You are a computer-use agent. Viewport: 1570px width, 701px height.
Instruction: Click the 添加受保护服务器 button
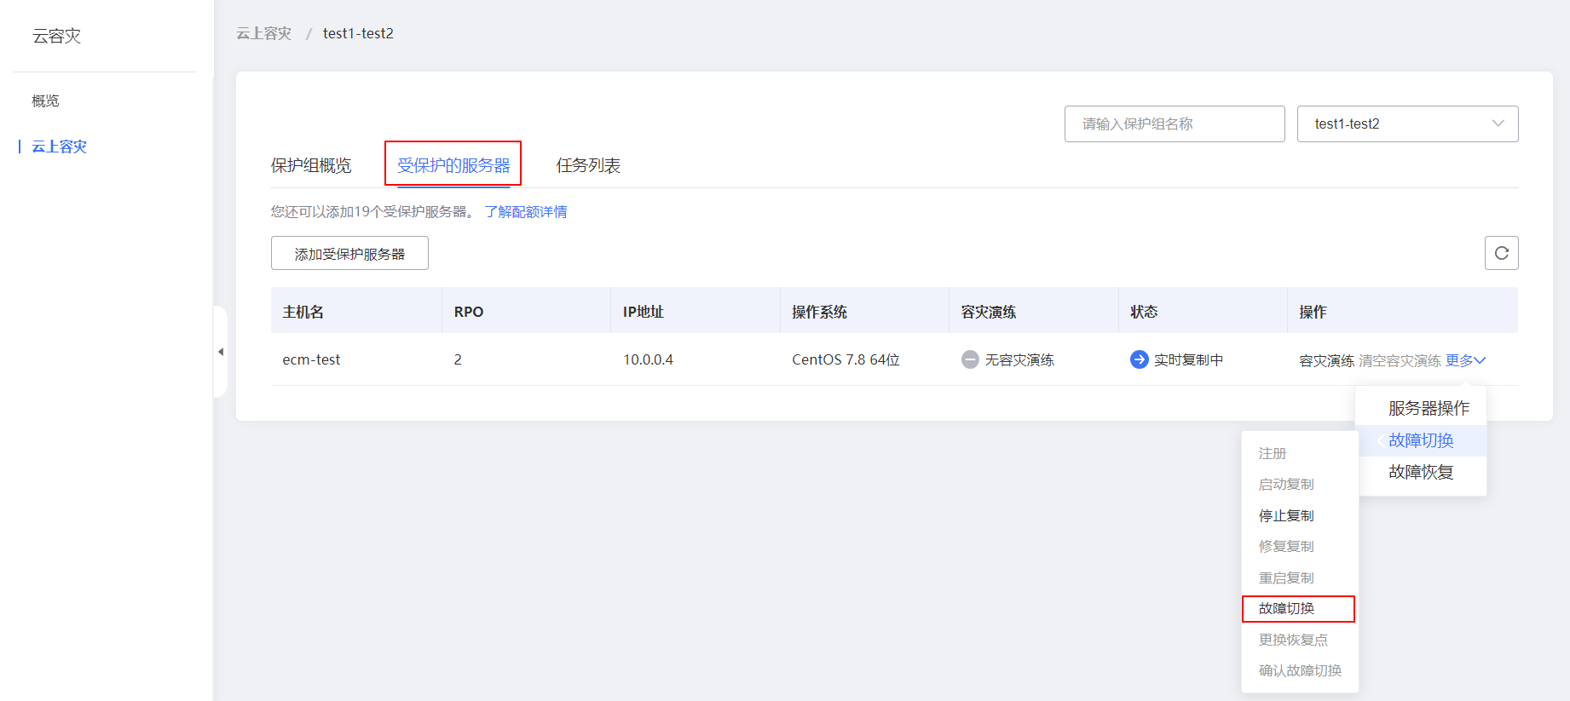349,254
